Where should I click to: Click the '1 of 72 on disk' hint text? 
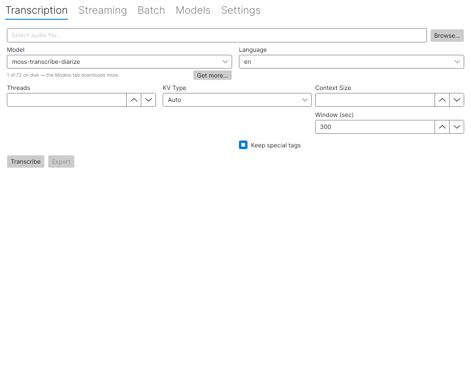[x=63, y=75]
